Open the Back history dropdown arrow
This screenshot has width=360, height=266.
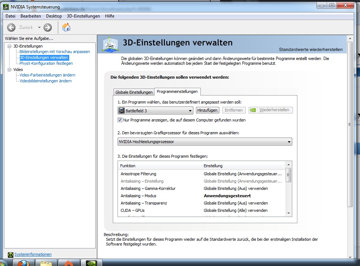coord(39,27)
